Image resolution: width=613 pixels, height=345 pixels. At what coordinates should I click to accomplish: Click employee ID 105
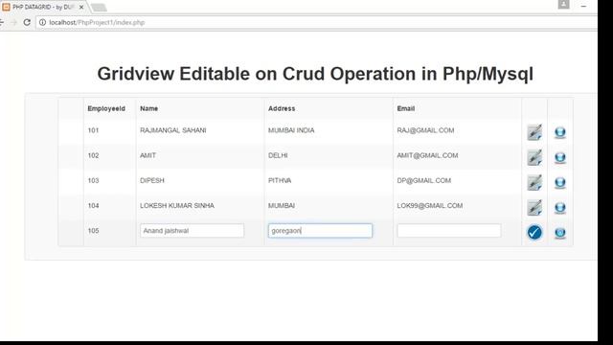(93, 230)
